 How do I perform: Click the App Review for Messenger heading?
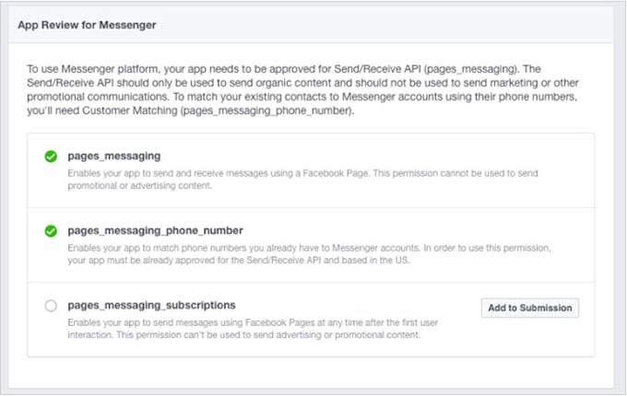[x=87, y=25]
